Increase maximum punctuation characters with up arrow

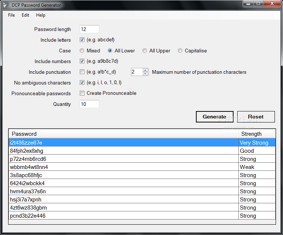point(145,70)
